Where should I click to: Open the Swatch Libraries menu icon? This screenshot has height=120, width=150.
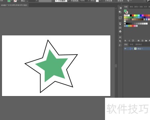(x=125, y=41)
